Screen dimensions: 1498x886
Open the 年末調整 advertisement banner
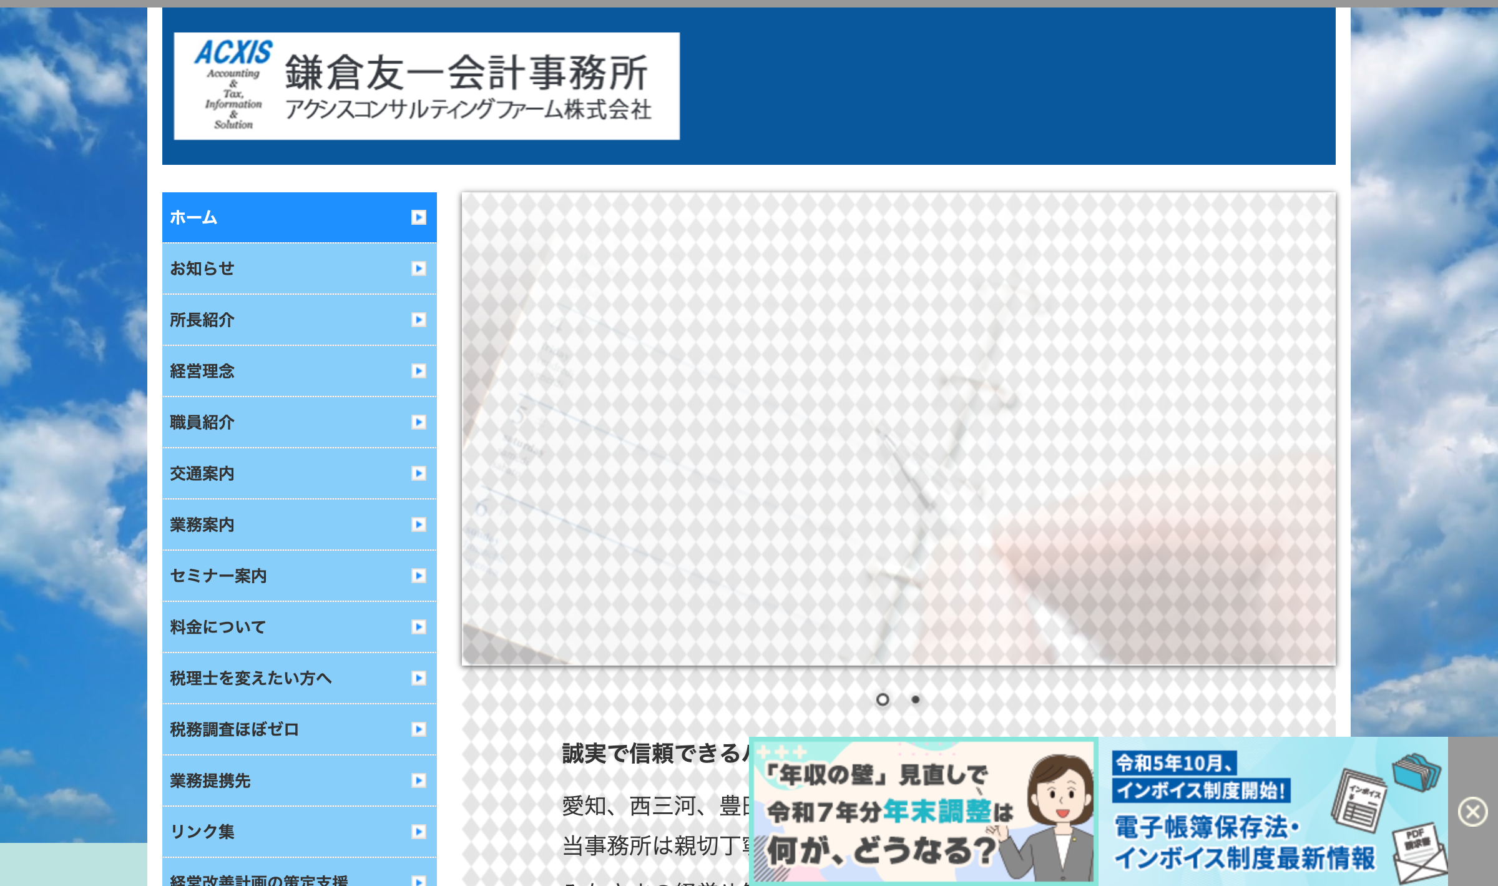(924, 812)
